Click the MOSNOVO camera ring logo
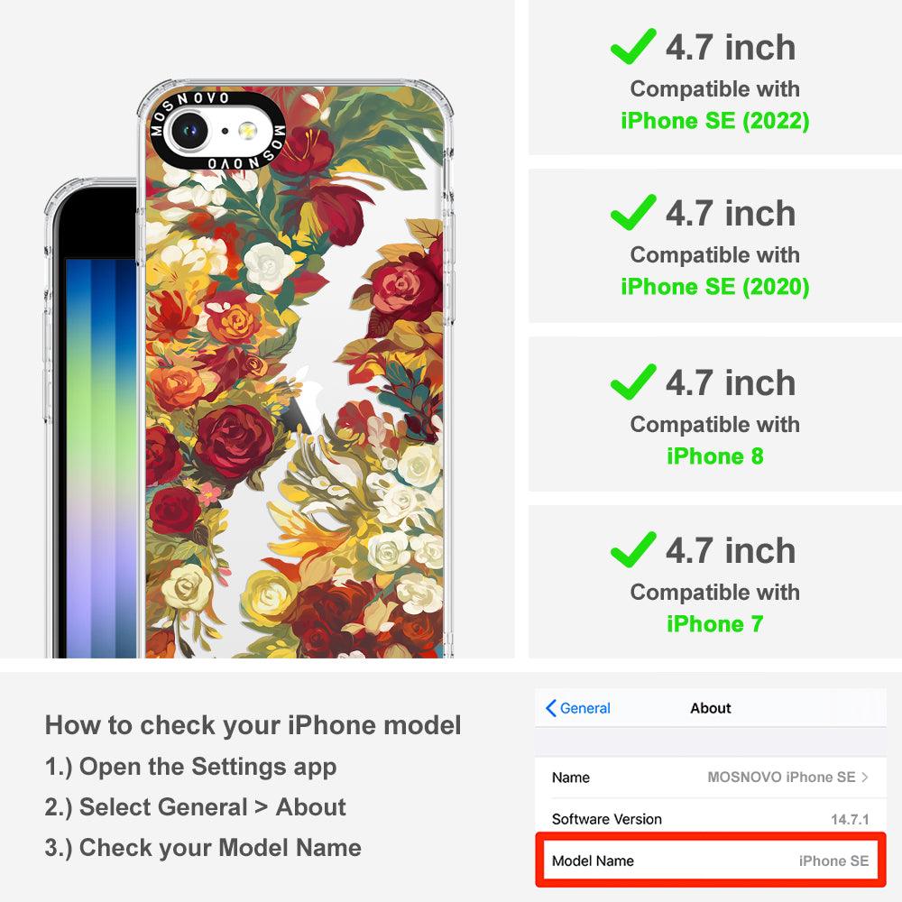The width and height of the screenshot is (902, 902). (218, 131)
